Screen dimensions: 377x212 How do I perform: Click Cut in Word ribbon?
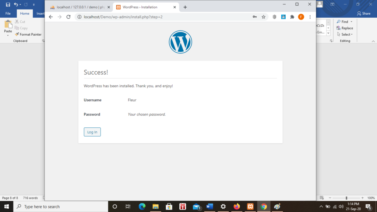[x=20, y=22]
